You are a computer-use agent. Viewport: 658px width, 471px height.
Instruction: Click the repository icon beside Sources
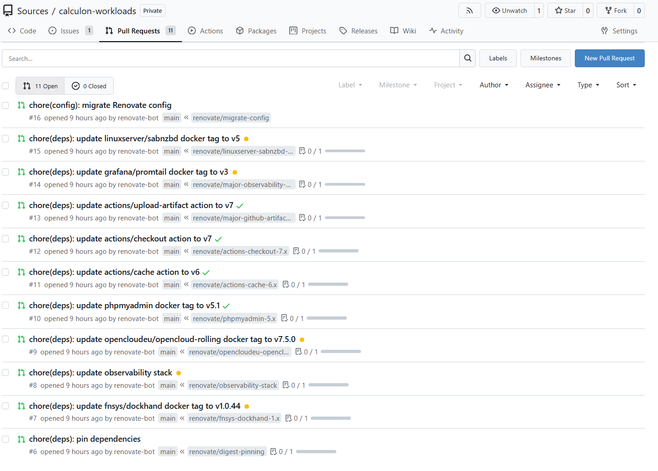(x=8, y=11)
